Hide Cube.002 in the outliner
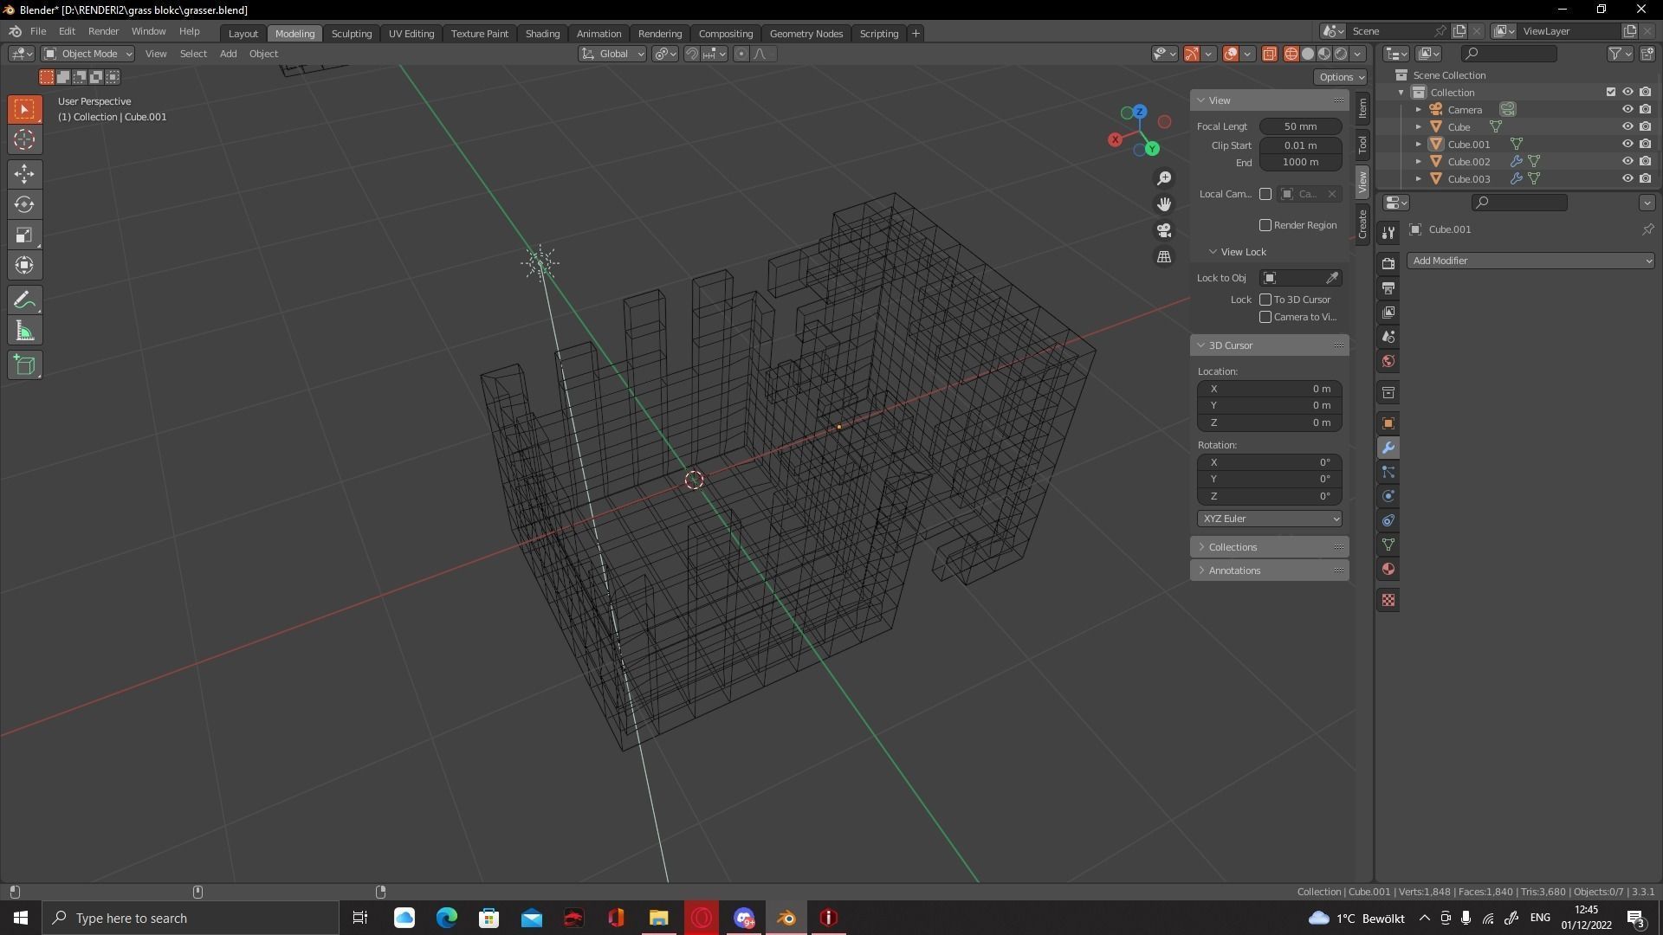The image size is (1663, 935). 1627,161
